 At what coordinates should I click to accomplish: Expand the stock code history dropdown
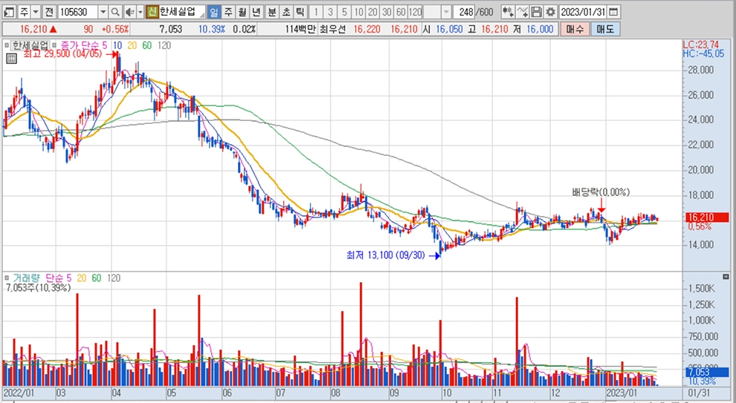point(103,12)
